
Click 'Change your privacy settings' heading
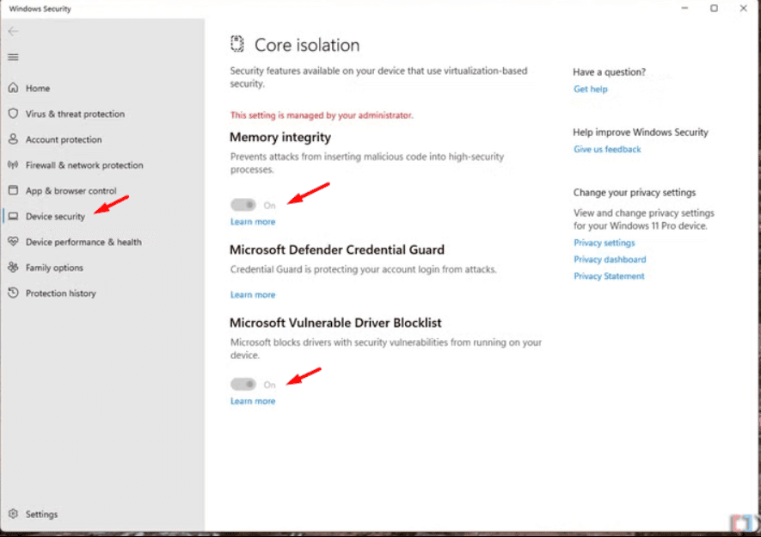[635, 192]
